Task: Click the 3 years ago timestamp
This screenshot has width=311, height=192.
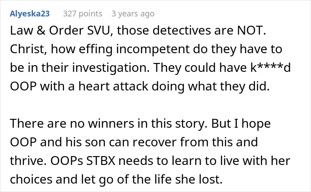Action: tap(133, 14)
